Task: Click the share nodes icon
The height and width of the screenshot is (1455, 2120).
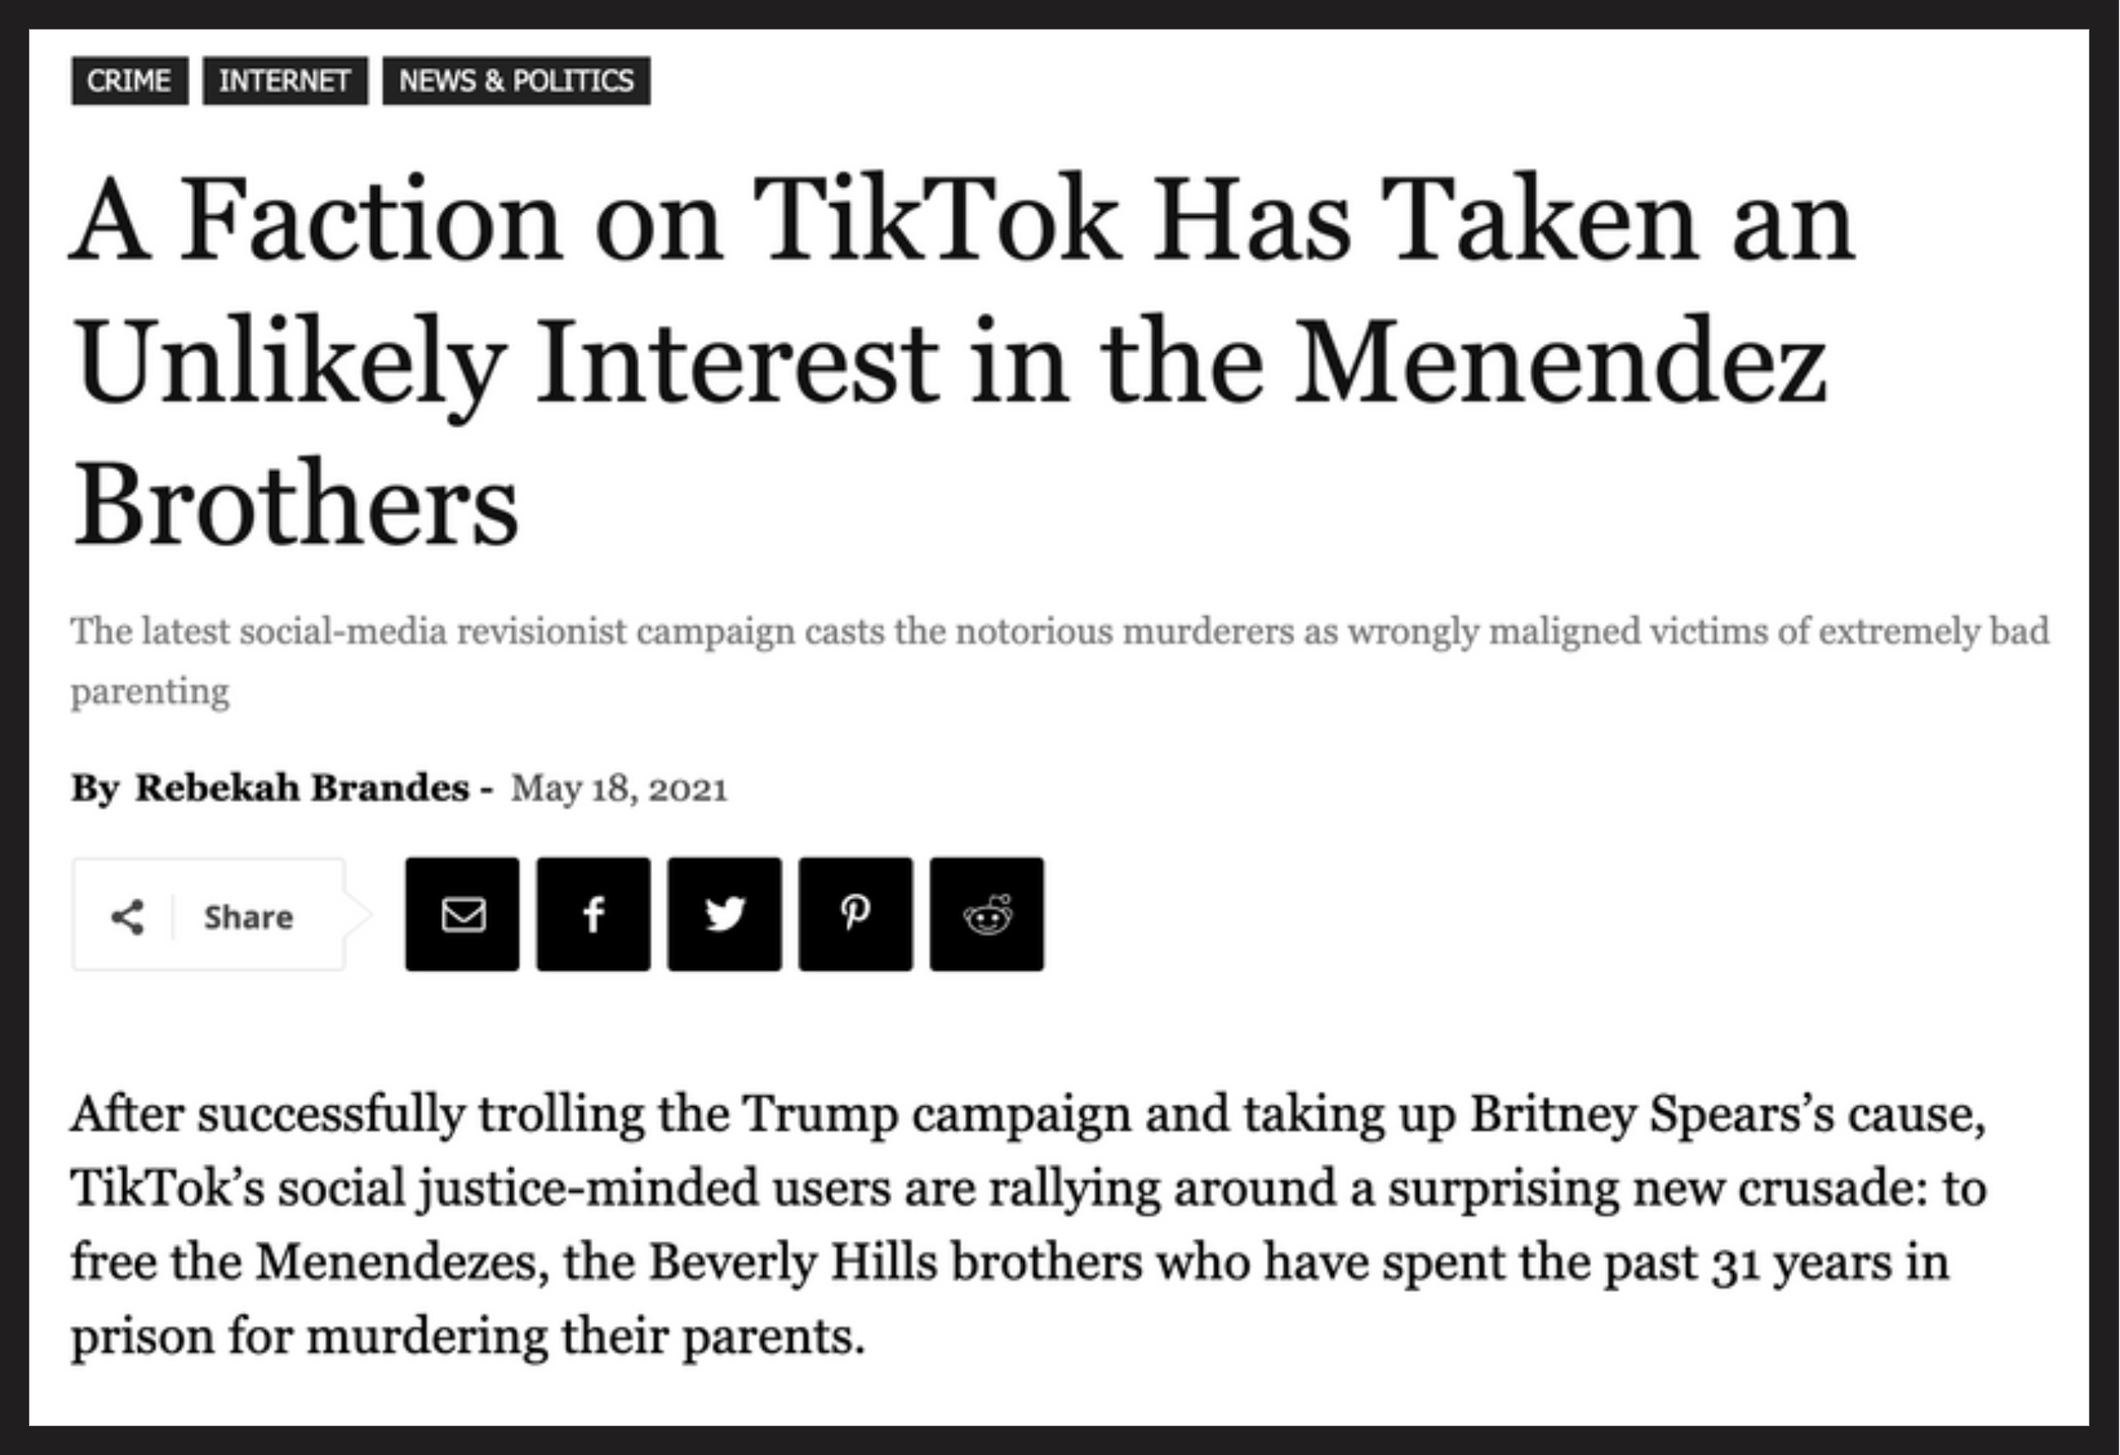Action: pos(127,917)
